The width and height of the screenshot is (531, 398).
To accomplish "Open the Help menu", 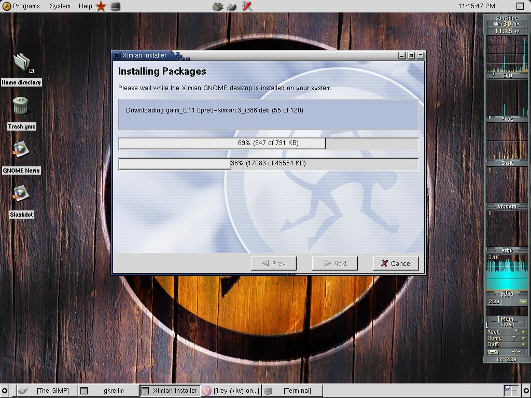I will 85,6.
